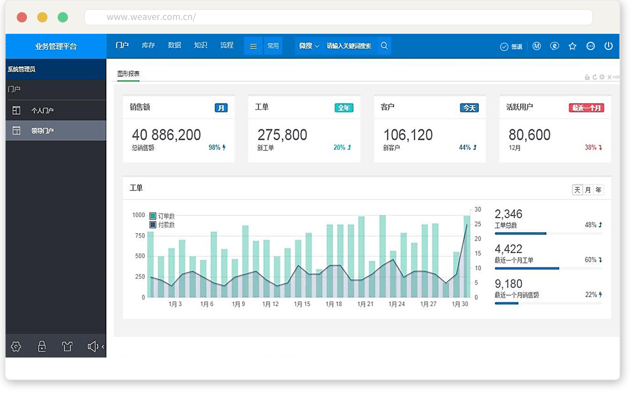
Task: Click the keyword search input field
Action: click(x=349, y=46)
